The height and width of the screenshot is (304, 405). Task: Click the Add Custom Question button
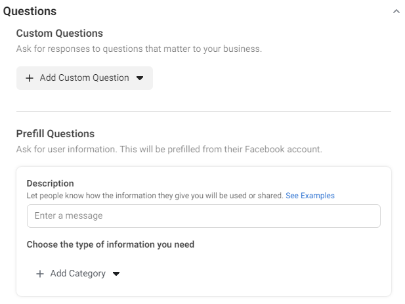point(85,78)
